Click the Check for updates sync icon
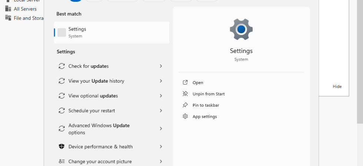This screenshot has height=166, width=363. [x=61, y=66]
